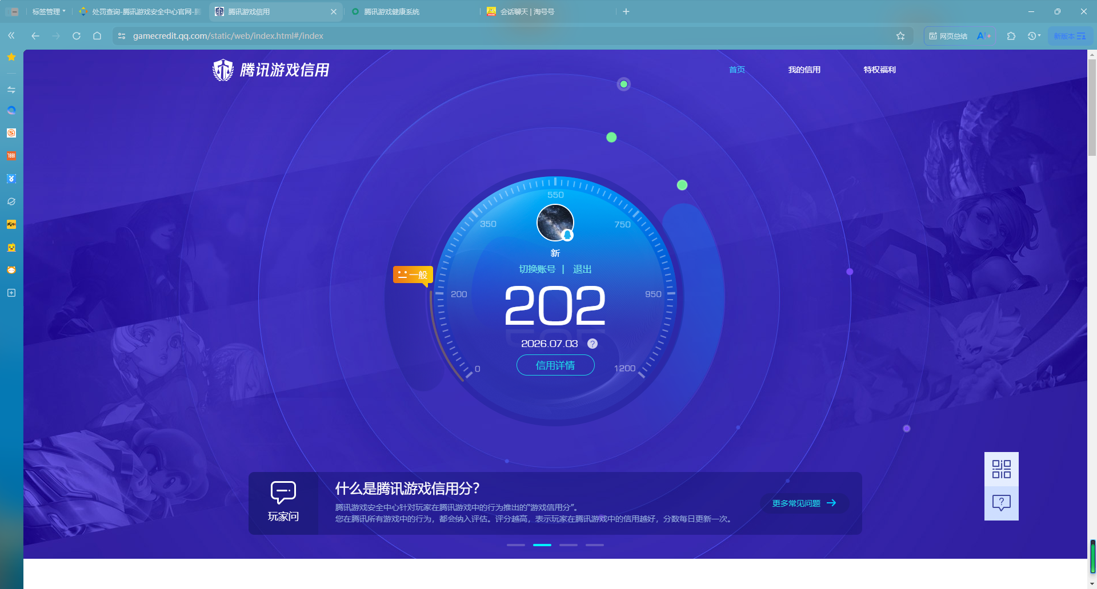This screenshot has width=1097, height=589.
Task: Open a new browser tab
Action: (x=626, y=11)
